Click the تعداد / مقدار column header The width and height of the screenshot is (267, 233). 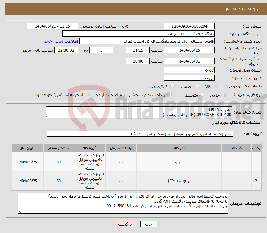[x=59, y=148]
